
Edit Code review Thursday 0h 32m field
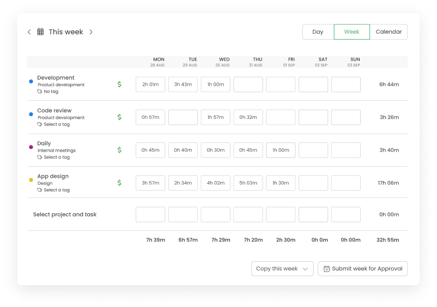tap(248, 117)
